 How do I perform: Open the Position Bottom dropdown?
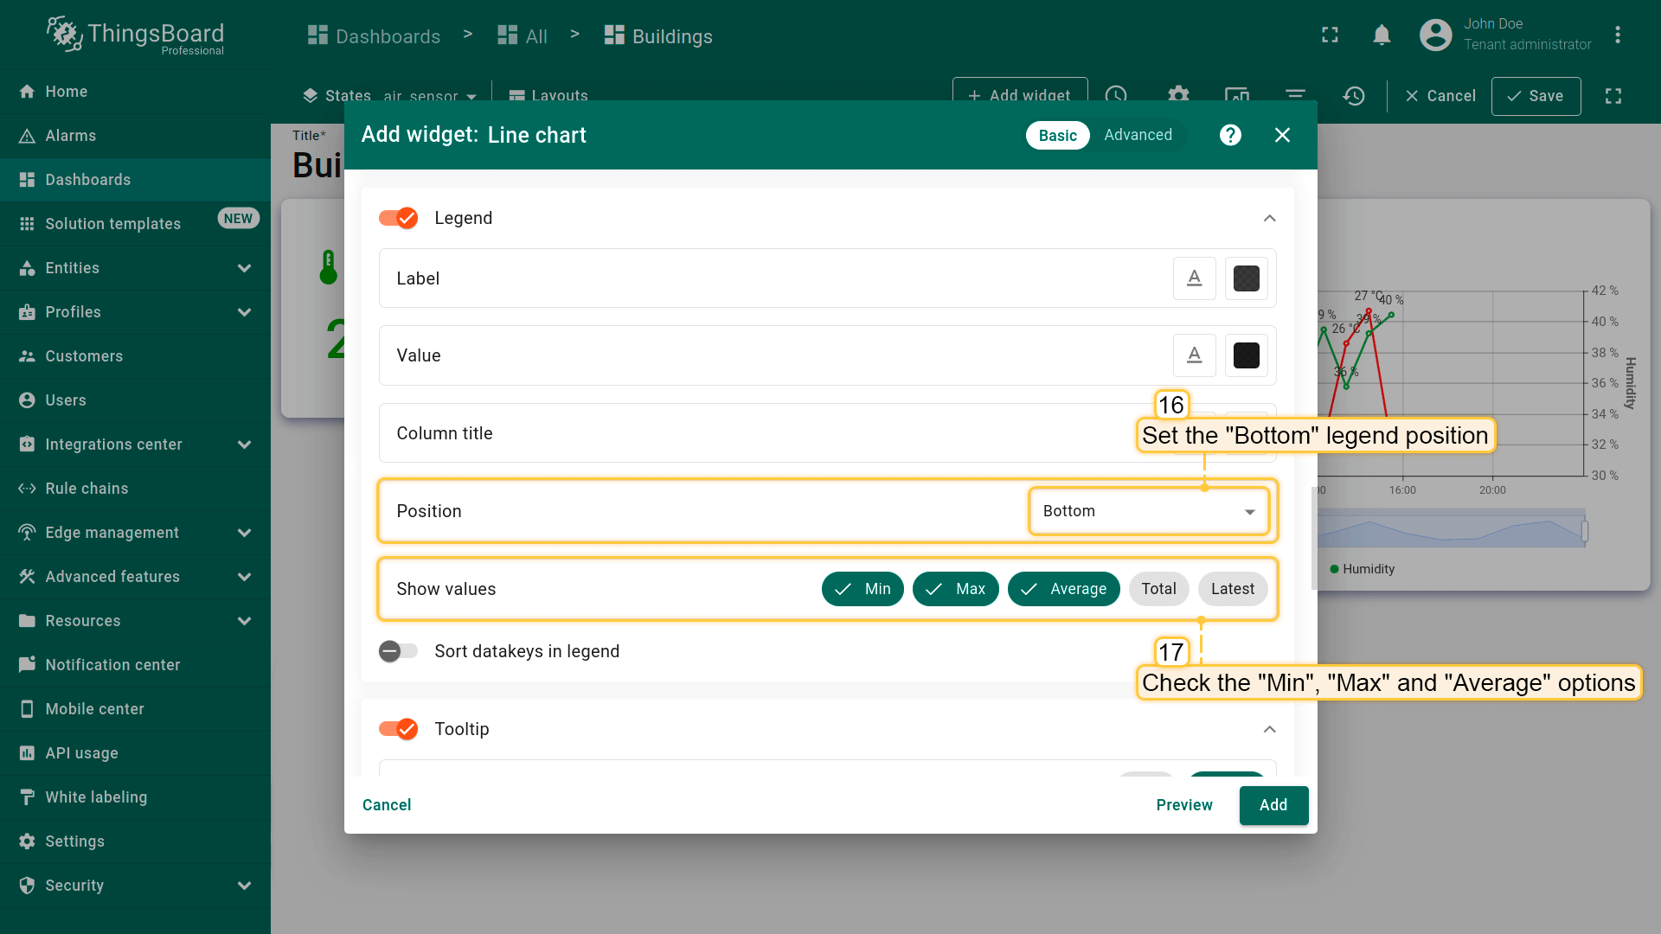[1148, 511]
